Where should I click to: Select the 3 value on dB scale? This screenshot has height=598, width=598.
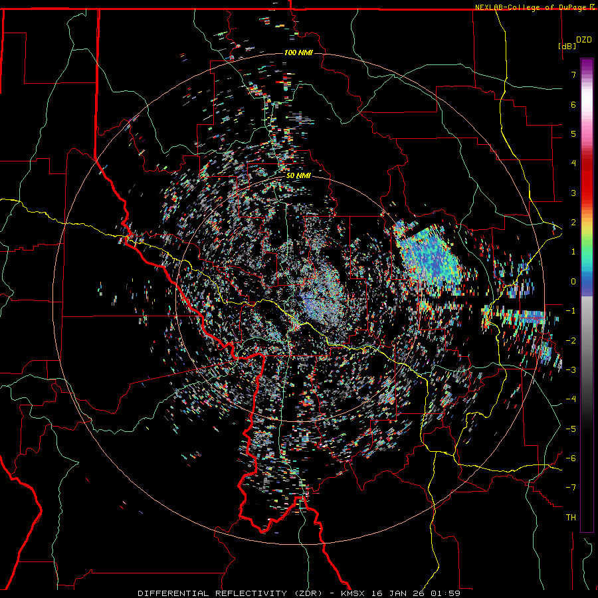point(573,193)
